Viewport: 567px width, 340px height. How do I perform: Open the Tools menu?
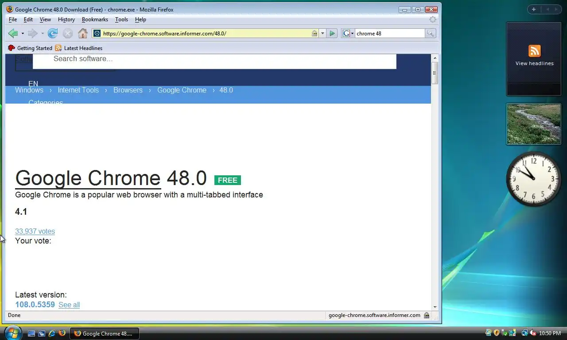point(121,19)
